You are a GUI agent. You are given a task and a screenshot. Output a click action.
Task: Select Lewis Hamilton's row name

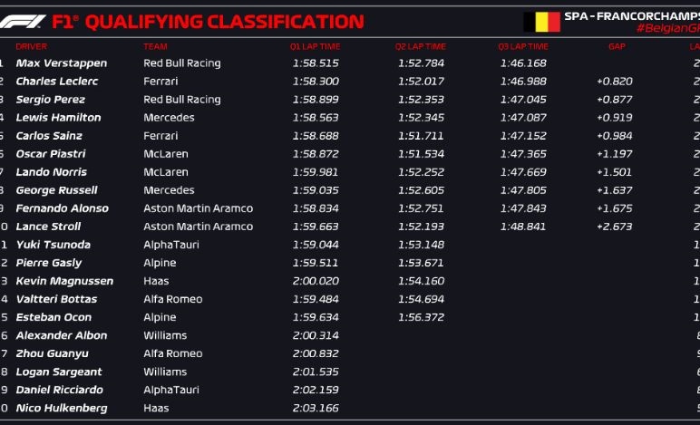[58, 118]
